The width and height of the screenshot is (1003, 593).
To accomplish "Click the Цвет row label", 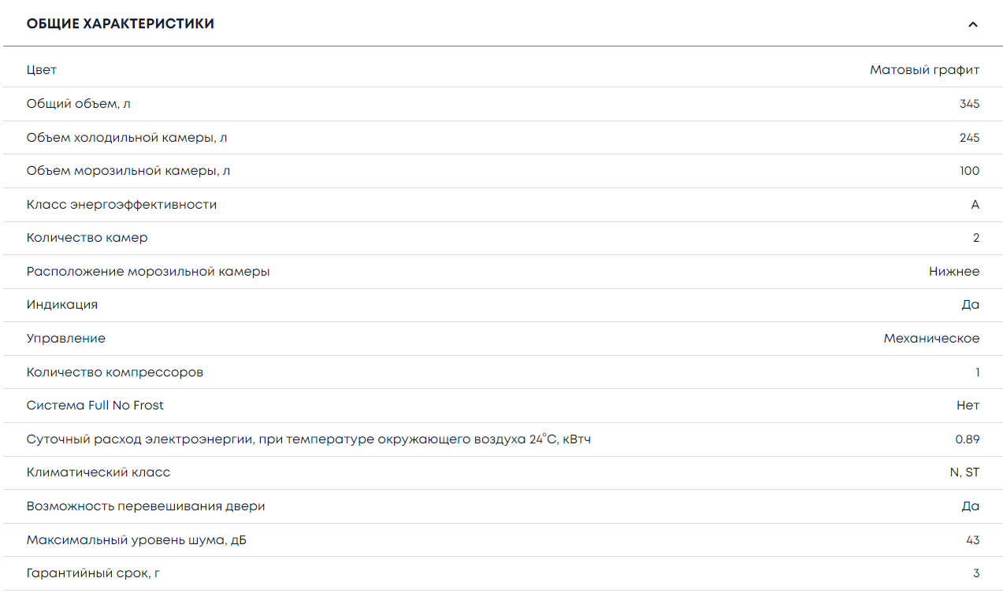I will click(x=42, y=70).
